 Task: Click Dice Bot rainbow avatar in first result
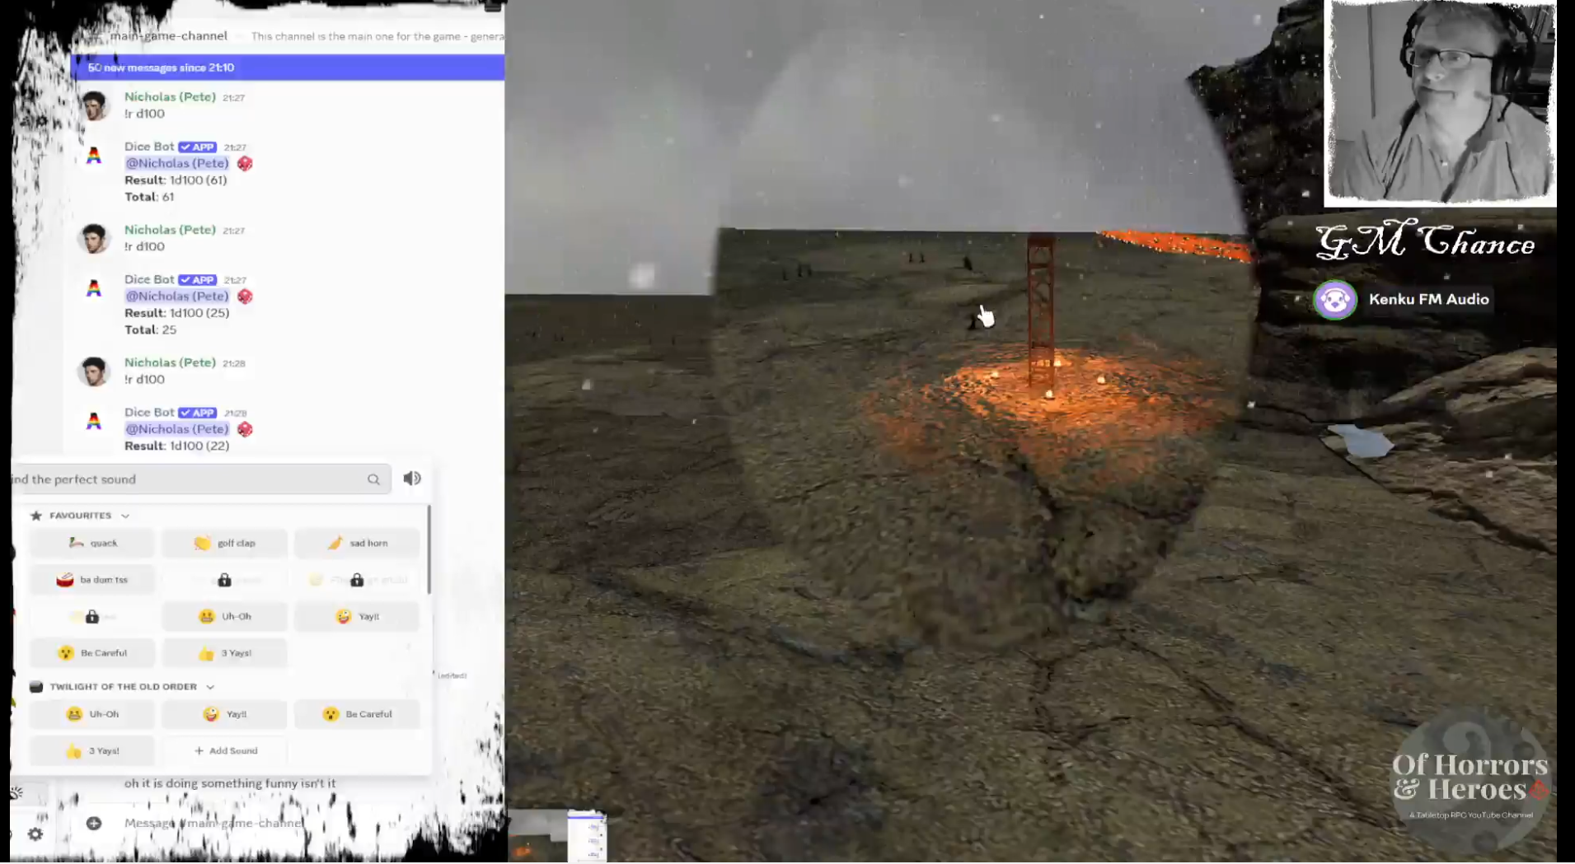94,156
